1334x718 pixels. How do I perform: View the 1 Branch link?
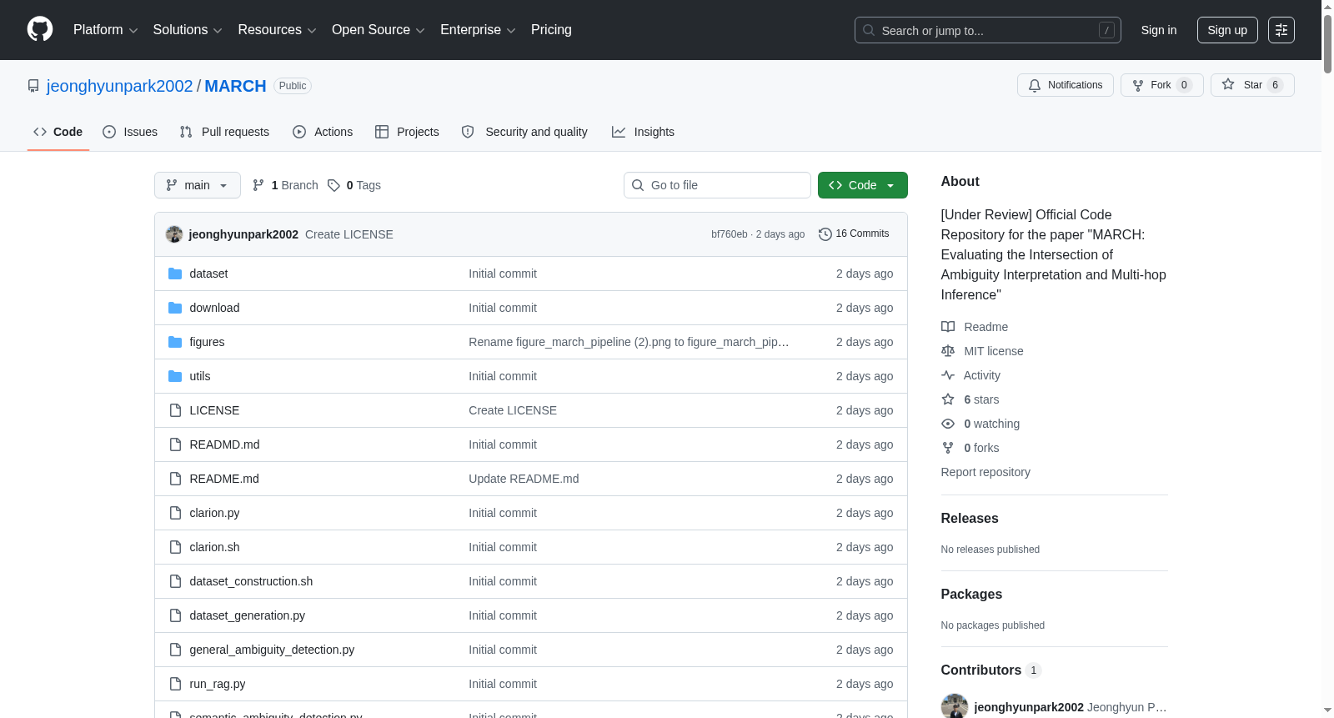tap(285, 185)
